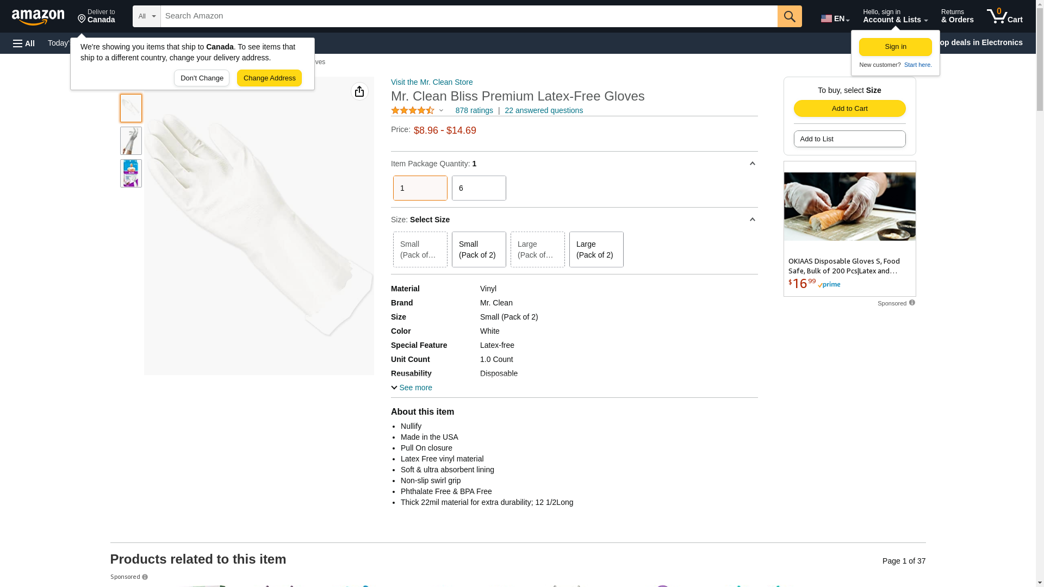Screen dimensions: 1044x587
Task: Select the second glove product thumbnail
Action: point(131,141)
